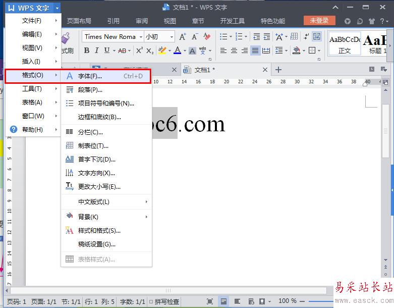The height and width of the screenshot is (308, 394).
Task: Open line spacing dropdown
Action: [x=286, y=51]
